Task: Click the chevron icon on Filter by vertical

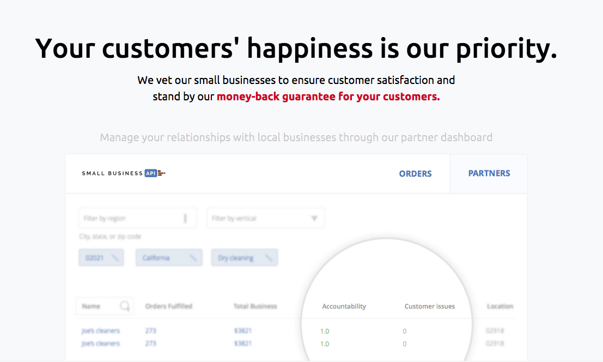Action: tap(314, 218)
